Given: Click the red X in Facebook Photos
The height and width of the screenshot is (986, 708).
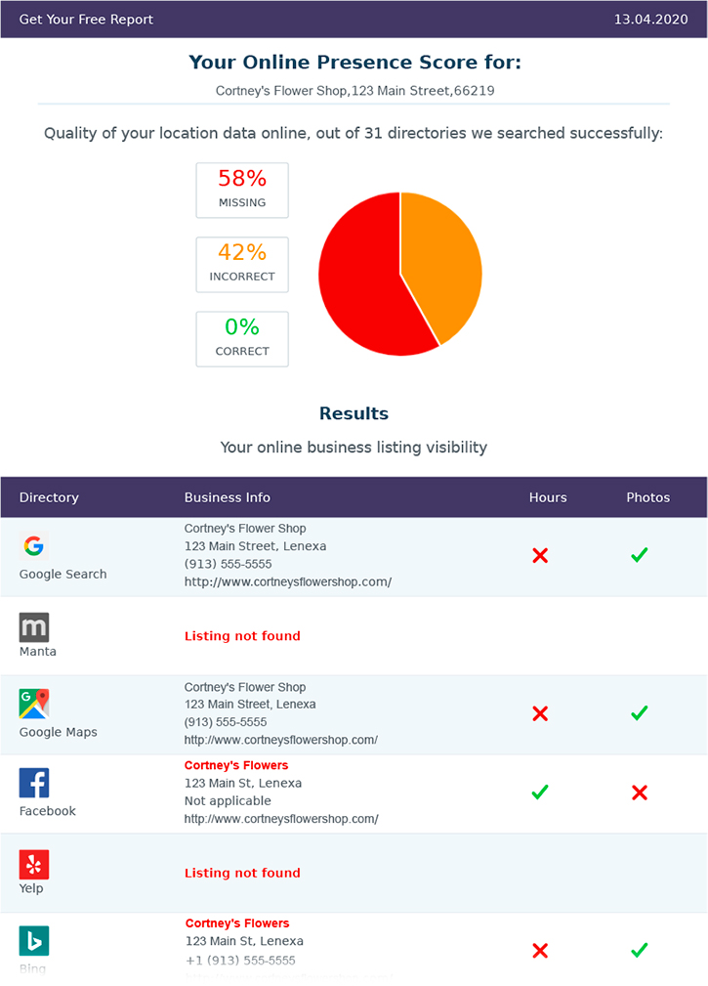Looking at the screenshot, I should pyautogui.click(x=640, y=793).
